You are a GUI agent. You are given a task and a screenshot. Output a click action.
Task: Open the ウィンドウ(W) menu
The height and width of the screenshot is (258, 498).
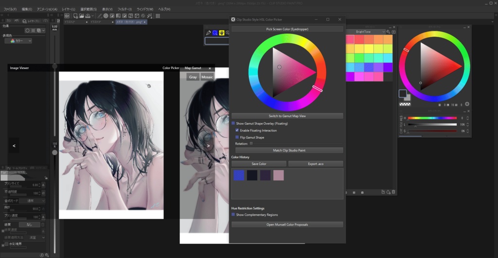[x=145, y=9]
